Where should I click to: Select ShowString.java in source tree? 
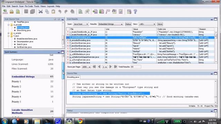pyautogui.click(x=24, y=30)
